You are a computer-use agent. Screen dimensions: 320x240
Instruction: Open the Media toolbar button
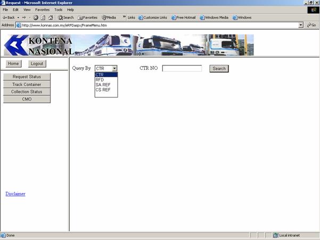[109, 18]
